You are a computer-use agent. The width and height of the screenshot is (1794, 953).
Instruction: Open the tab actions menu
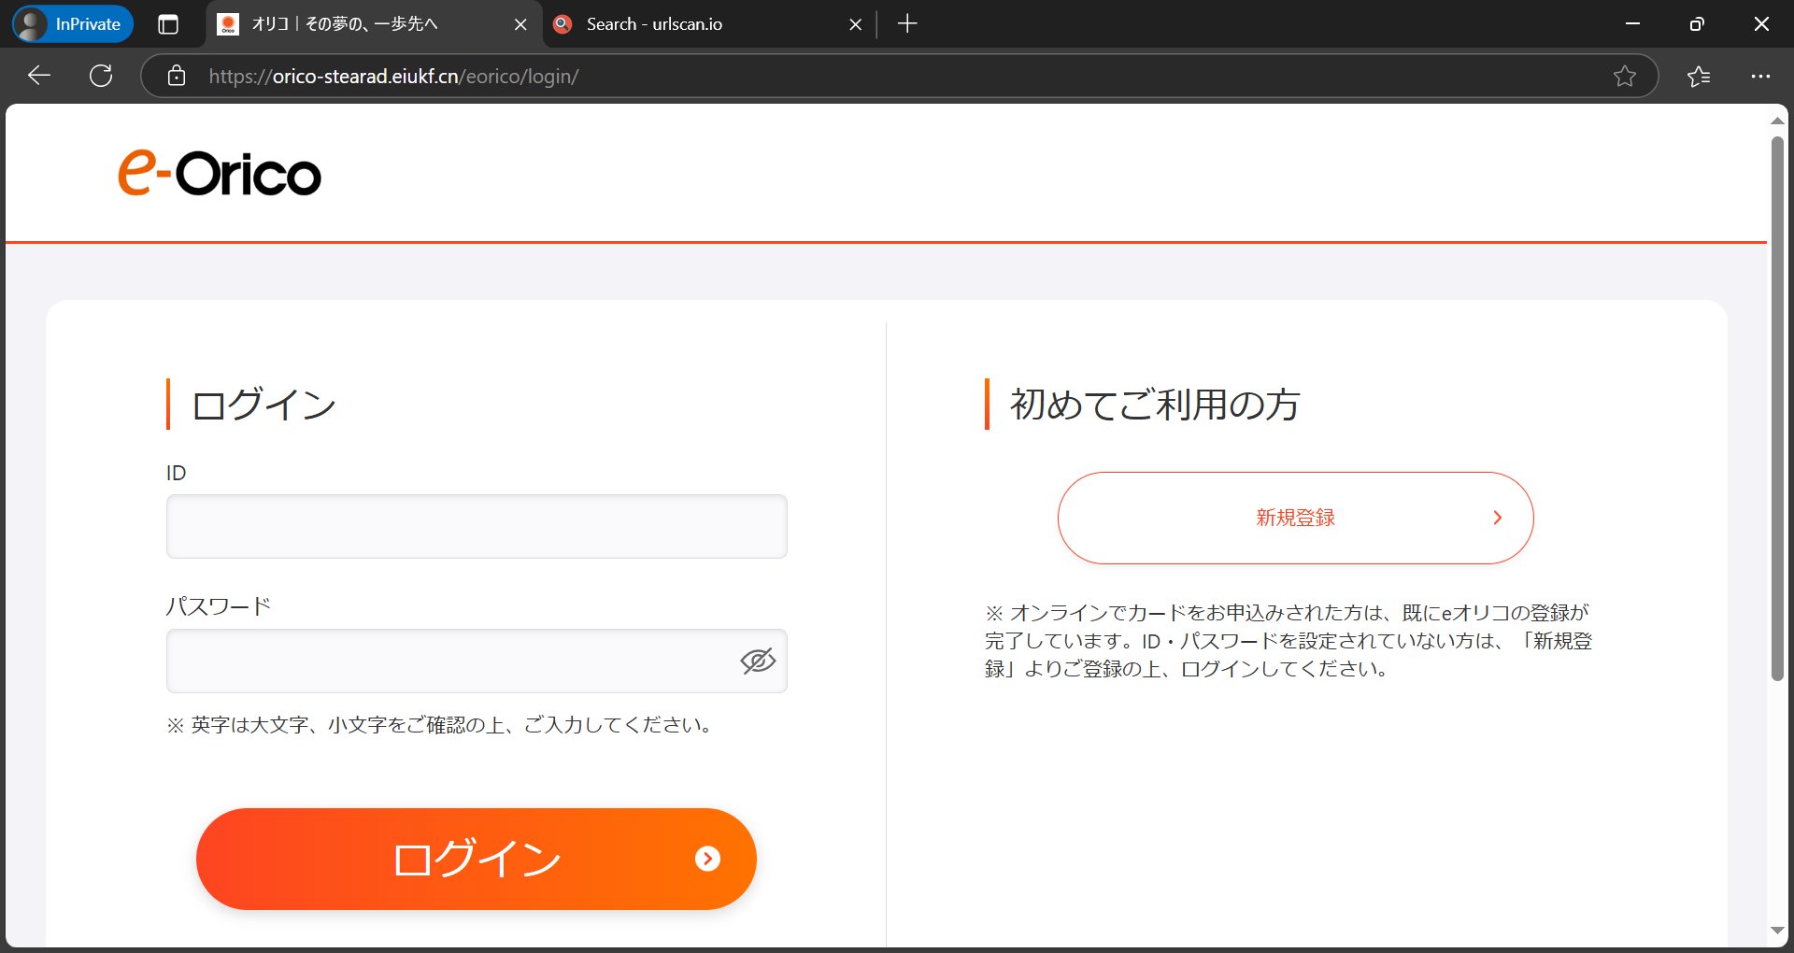(168, 24)
